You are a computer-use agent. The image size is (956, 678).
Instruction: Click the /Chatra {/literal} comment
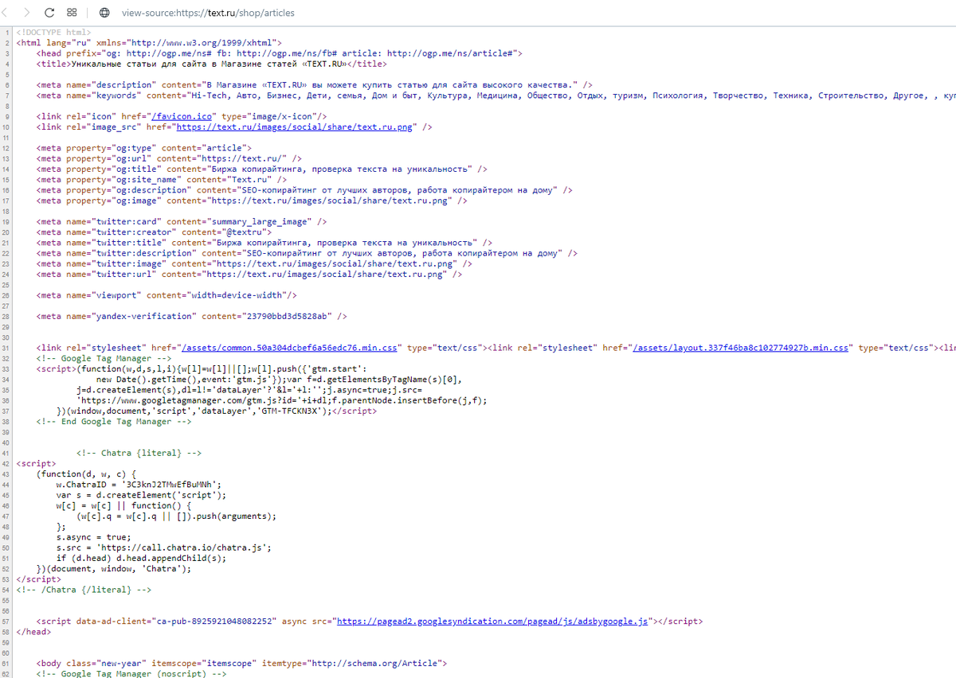[84, 590]
